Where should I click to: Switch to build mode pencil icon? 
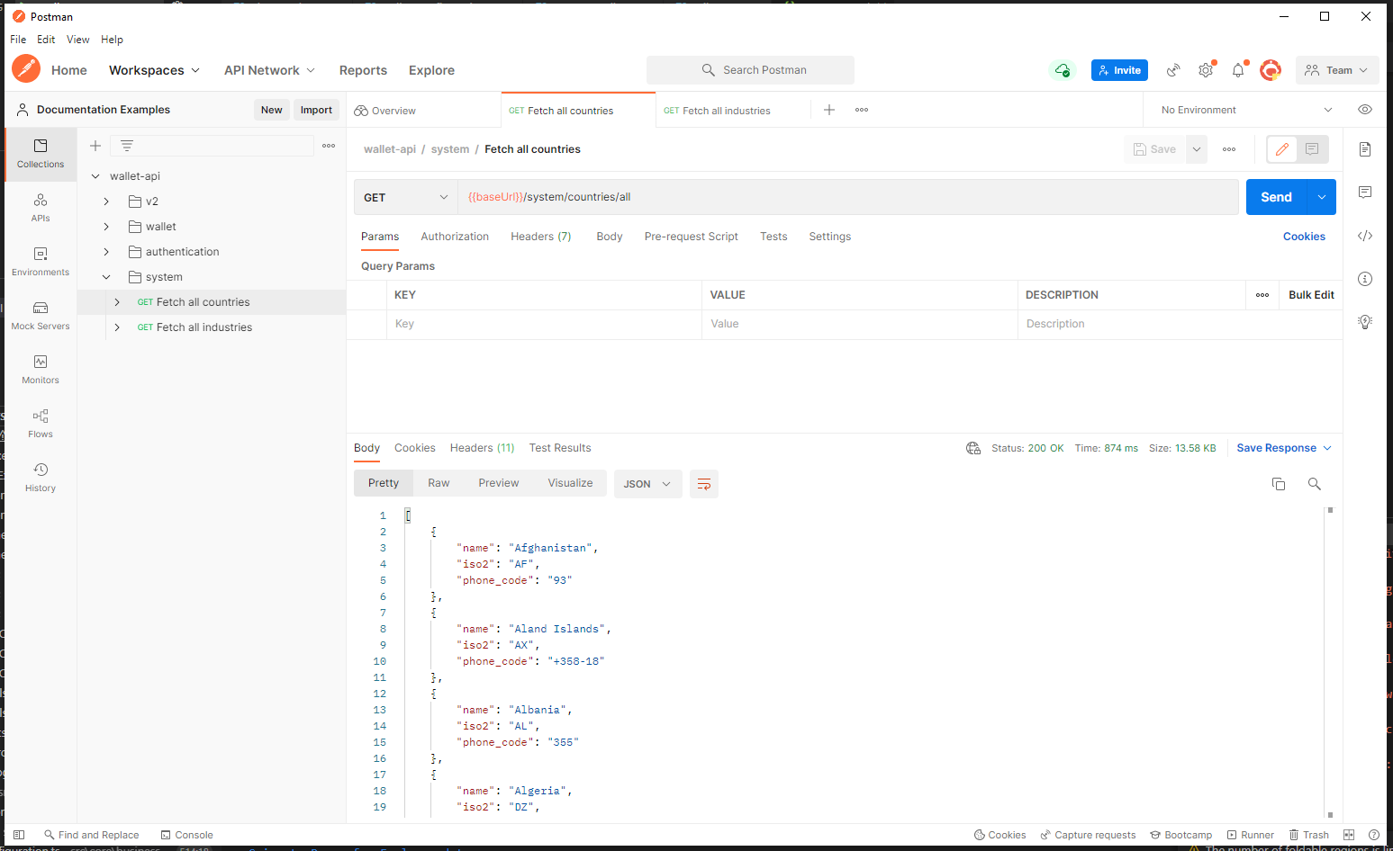(x=1282, y=149)
